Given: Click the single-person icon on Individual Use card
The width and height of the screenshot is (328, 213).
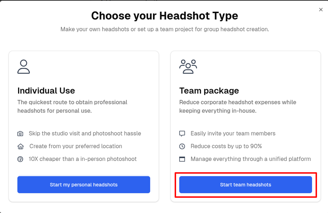Looking at the screenshot, I should (x=23, y=67).
